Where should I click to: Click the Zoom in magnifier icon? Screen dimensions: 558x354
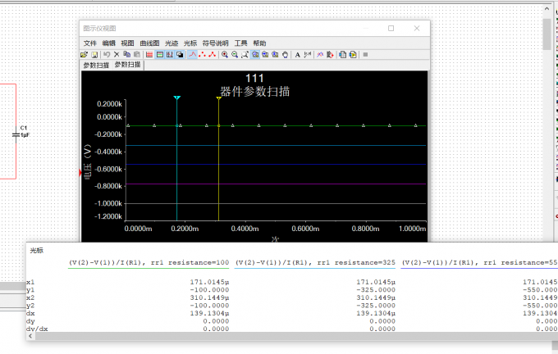pos(225,55)
